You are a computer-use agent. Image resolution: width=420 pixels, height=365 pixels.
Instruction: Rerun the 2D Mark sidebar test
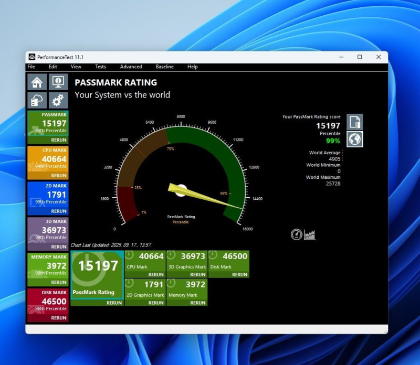pyautogui.click(x=59, y=211)
